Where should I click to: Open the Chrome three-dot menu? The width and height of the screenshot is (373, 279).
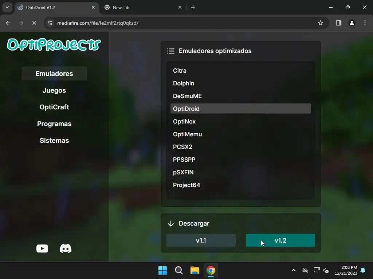[x=365, y=23]
